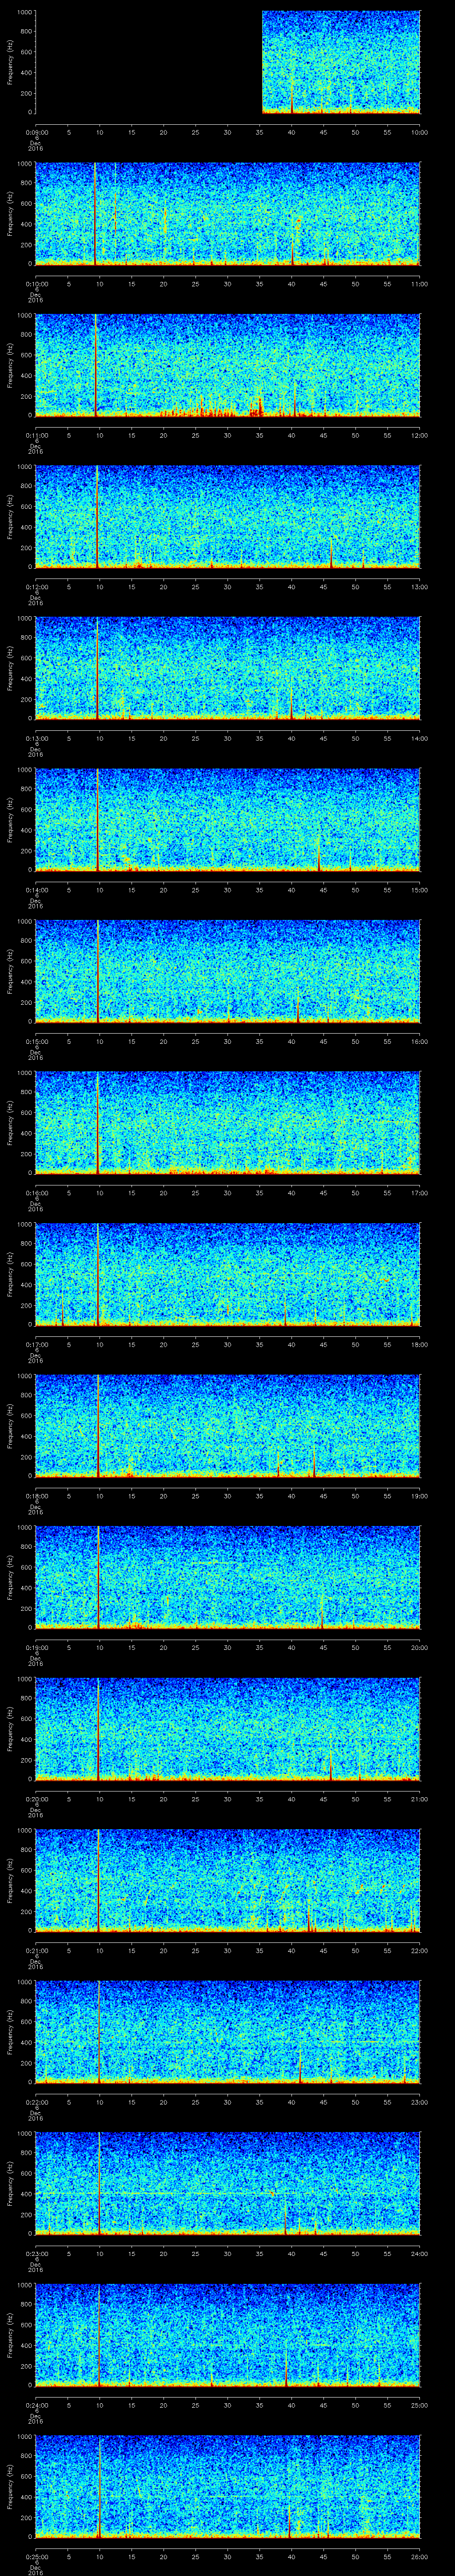Open the spectrogram spanning 0:15:00 to 16:00
The image size is (455, 2576).
pyautogui.click(x=227, y=971)
